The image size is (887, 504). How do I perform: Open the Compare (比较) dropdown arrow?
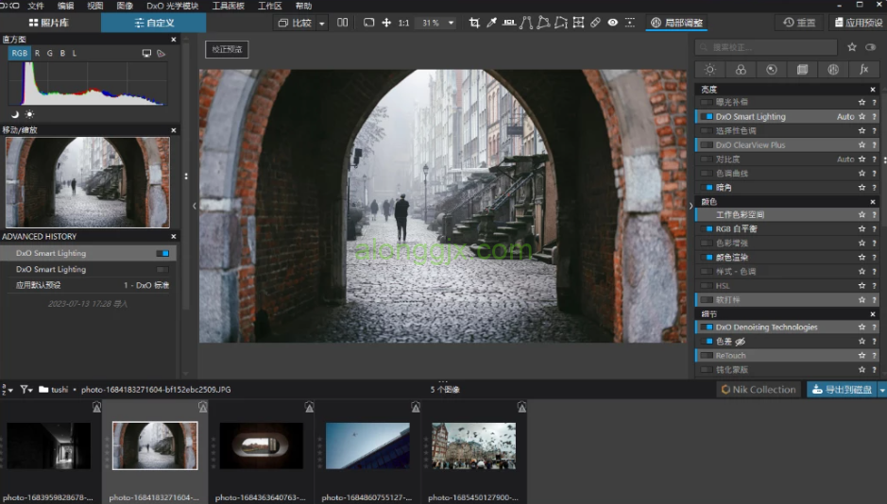322,23
